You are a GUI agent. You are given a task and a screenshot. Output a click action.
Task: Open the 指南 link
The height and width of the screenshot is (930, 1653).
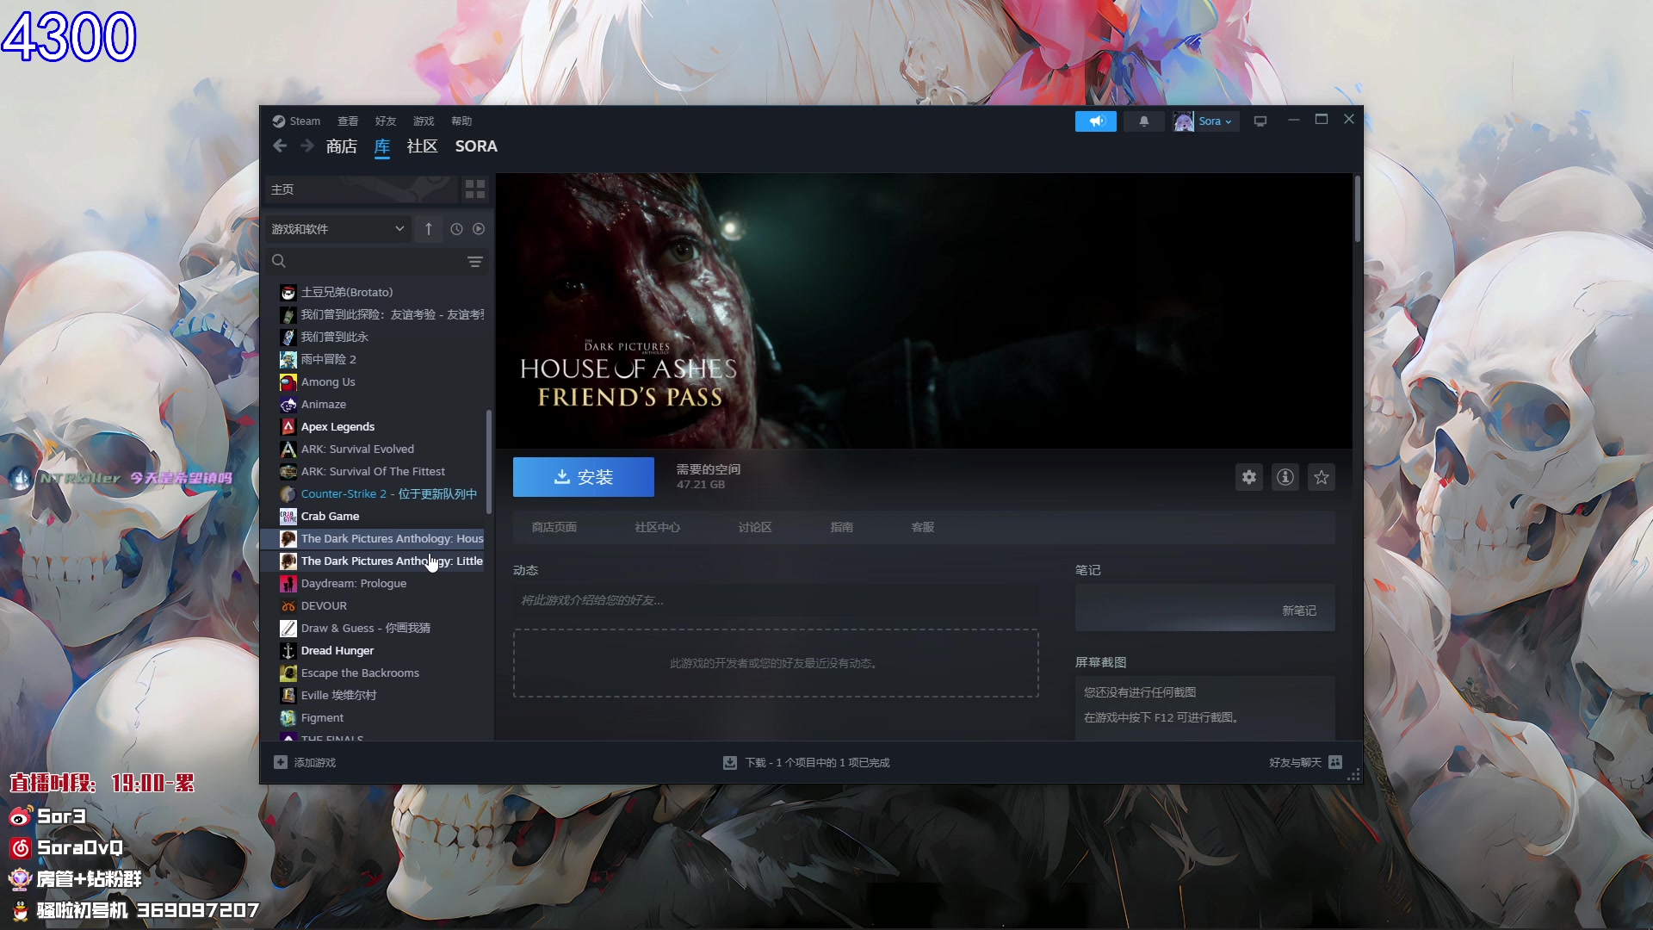[842, 527]
